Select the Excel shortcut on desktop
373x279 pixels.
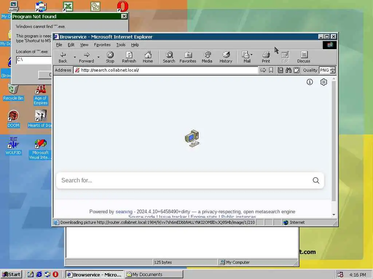pos(67,7)
